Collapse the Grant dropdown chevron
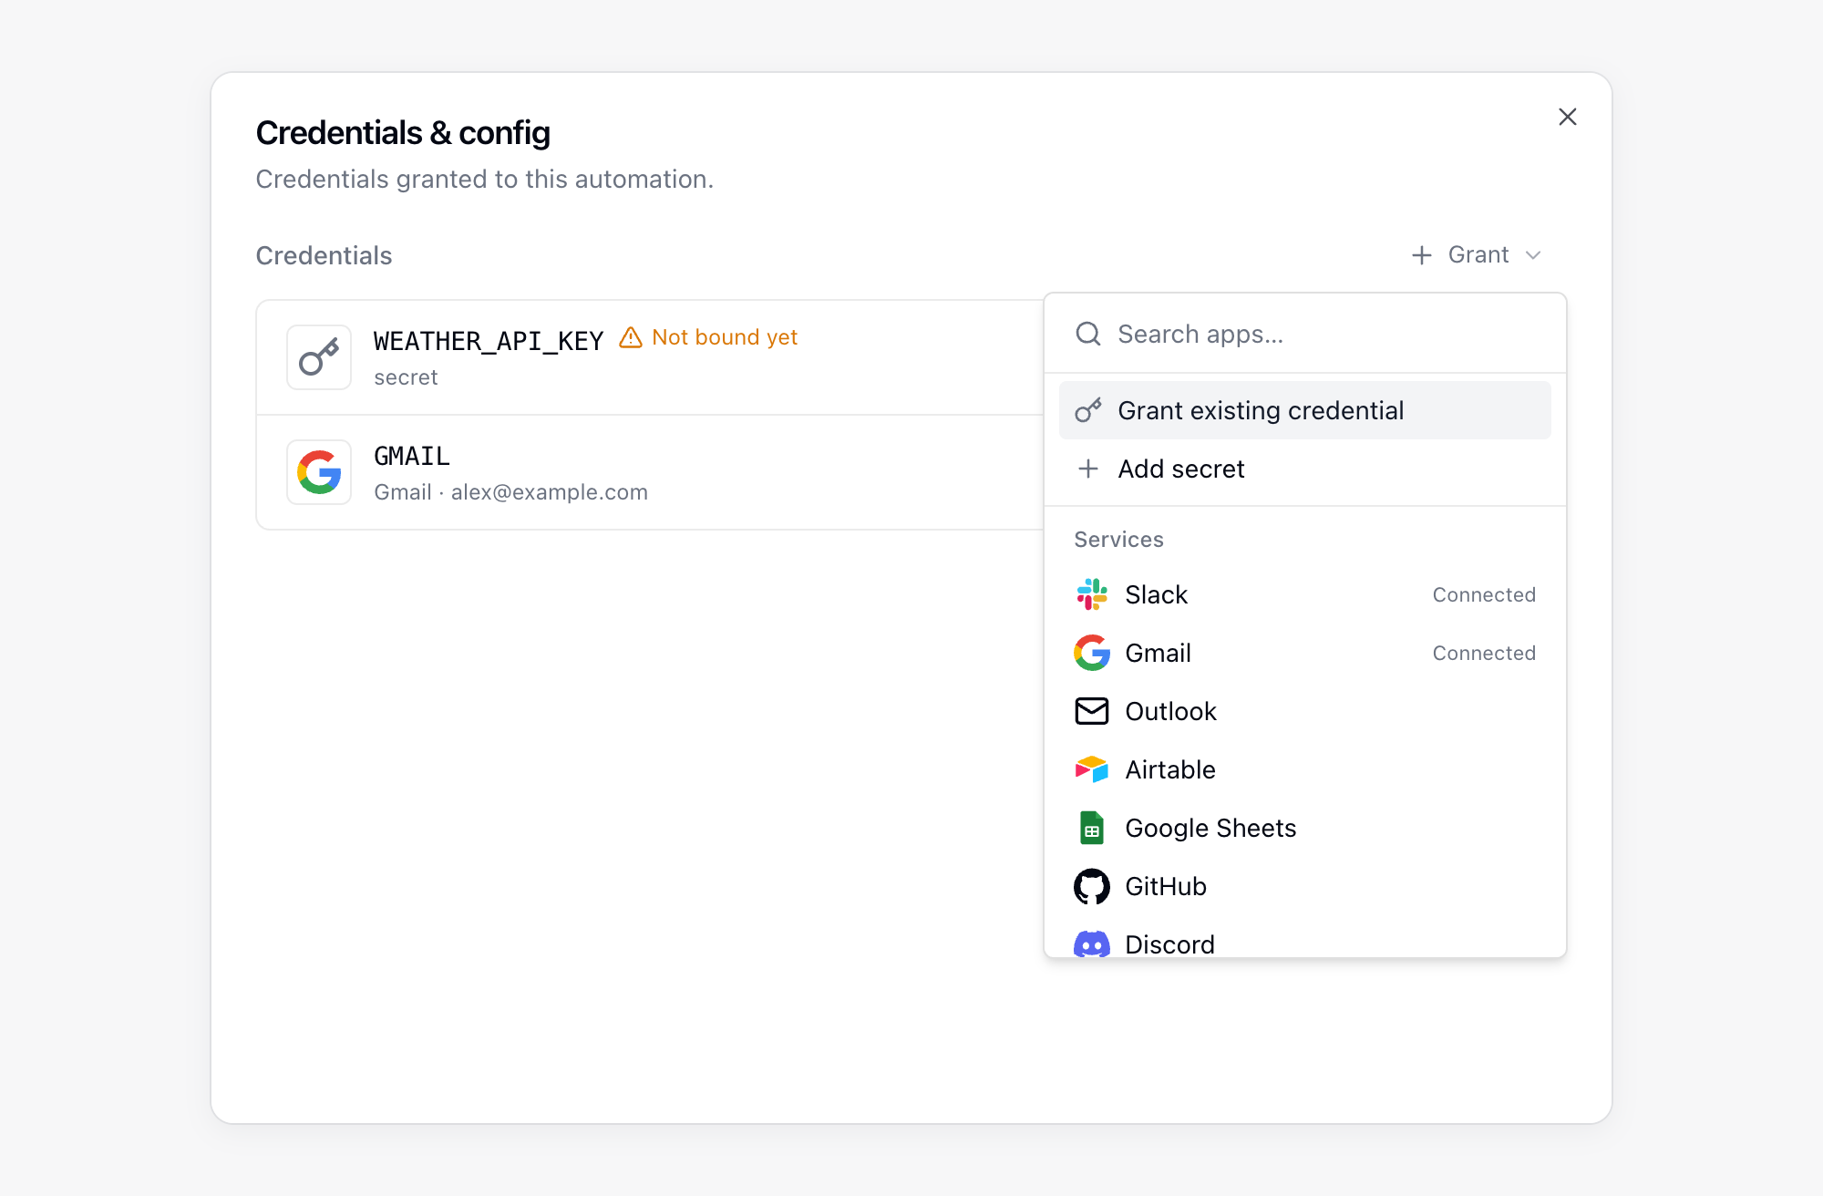Screen dimensions: 1823x1196 pos(1533,255)
